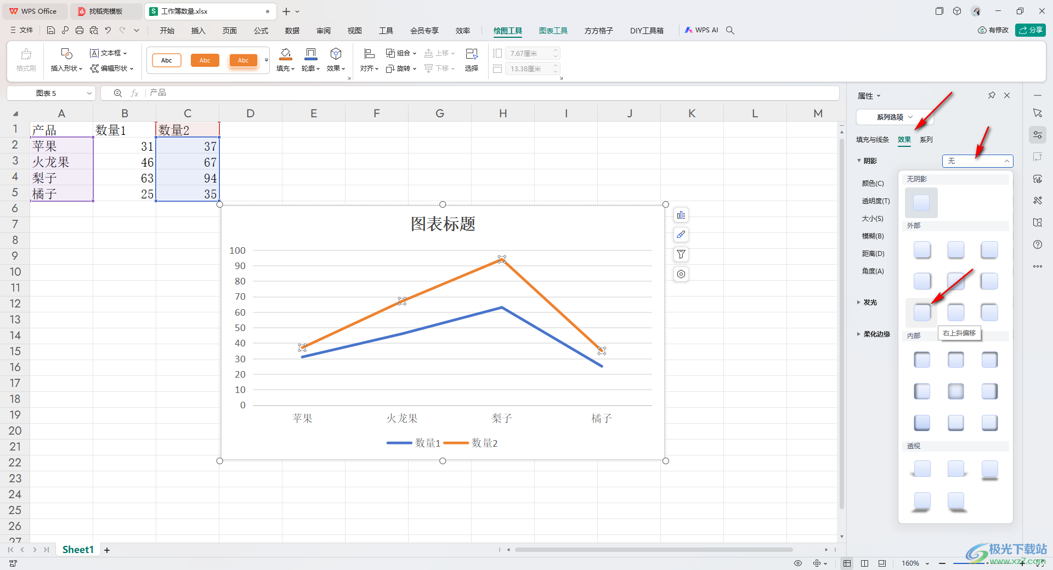This screenshot has width=1053, height=570.
Task: Open the shadow preset dropdown showing 无
Action: [977, 161]
